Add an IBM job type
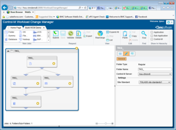The height and width of the screenshot is (130, 176). (x=38, y=36)
